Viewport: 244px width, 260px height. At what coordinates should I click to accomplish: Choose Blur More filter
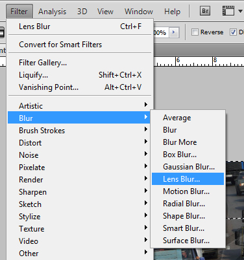(188, 142)
